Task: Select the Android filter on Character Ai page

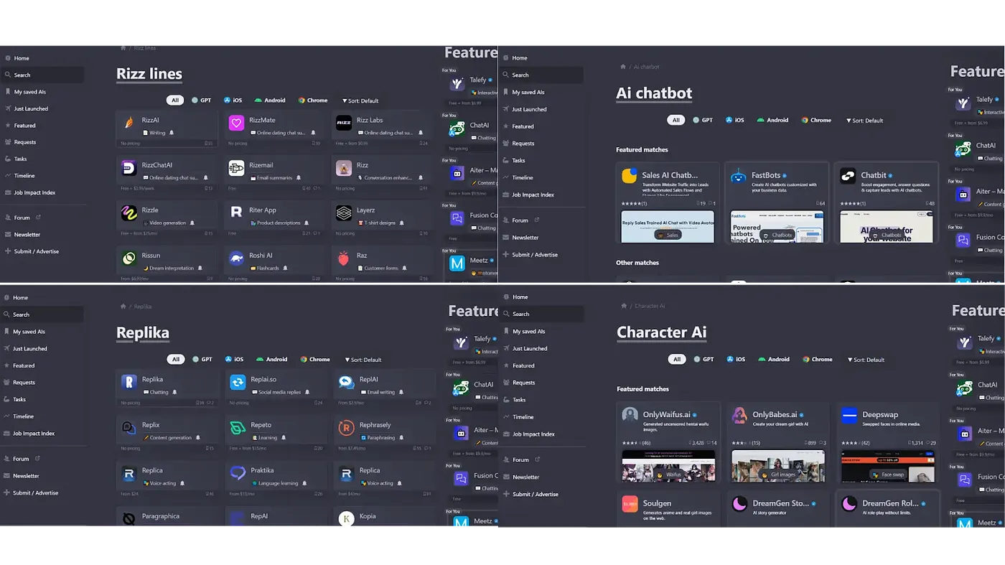Action: 774,359
